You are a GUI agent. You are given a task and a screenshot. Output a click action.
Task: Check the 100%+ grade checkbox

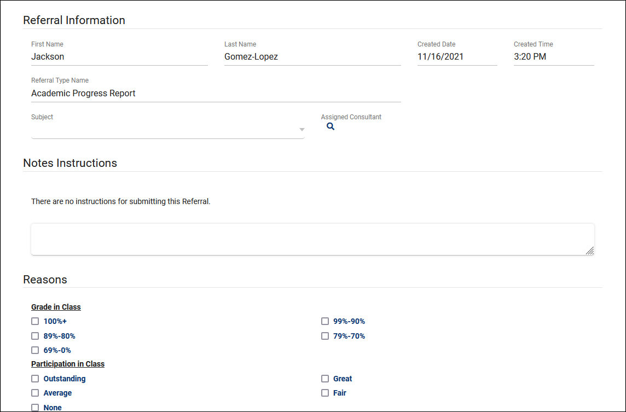click(35, 321)
